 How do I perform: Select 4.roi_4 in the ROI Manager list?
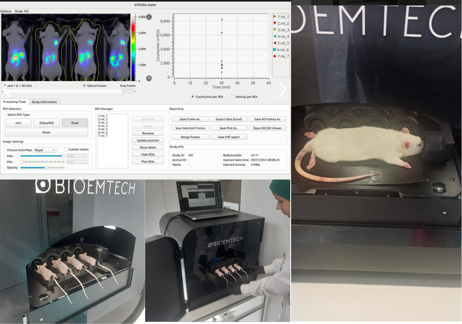103,126
